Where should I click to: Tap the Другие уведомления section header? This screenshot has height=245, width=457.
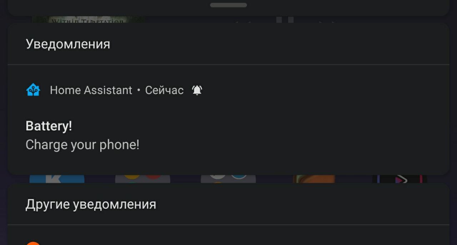point(91,204)
